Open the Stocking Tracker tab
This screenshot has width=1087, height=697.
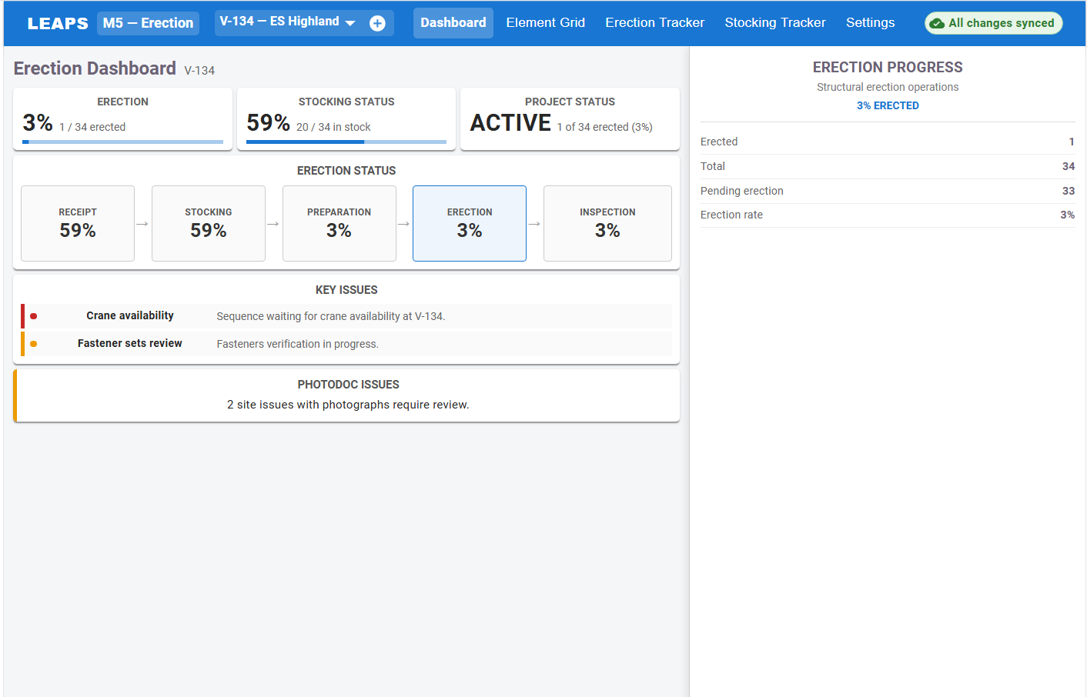775,23
